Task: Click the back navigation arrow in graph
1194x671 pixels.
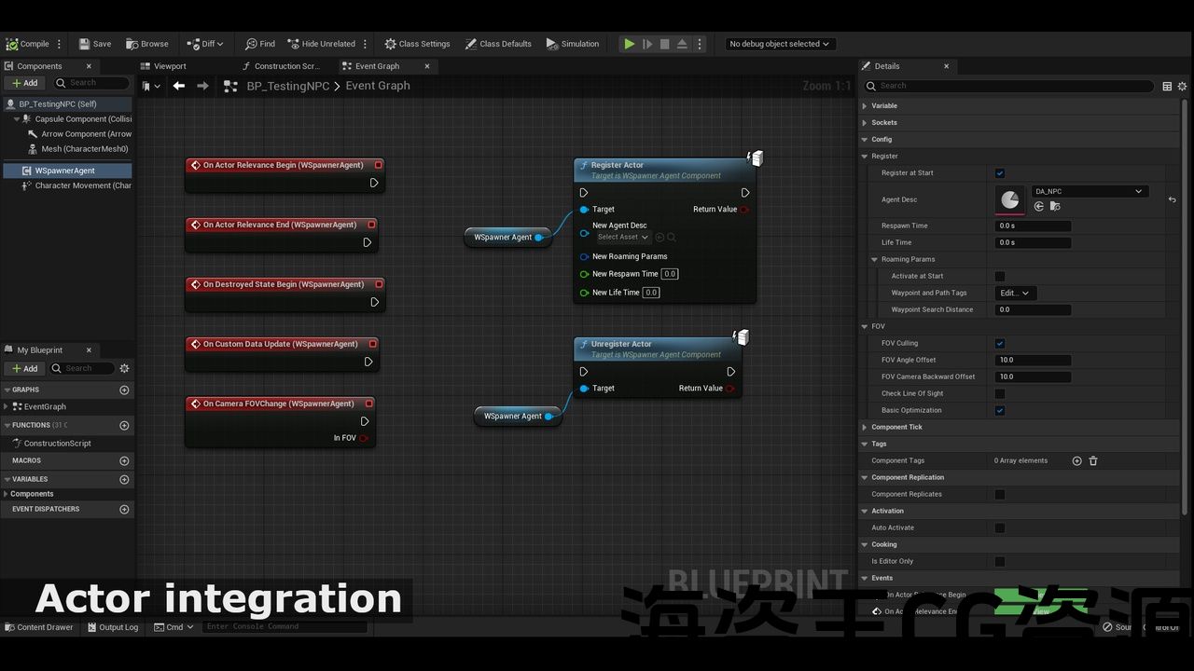Action: coord(178,86)
